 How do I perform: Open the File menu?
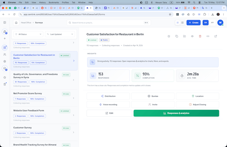[20, 3]
